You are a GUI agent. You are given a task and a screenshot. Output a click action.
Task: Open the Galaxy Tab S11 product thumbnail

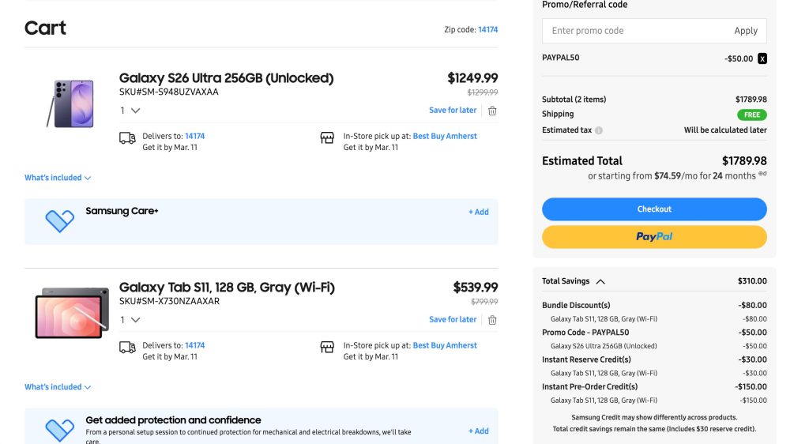(x=72, y=314)
